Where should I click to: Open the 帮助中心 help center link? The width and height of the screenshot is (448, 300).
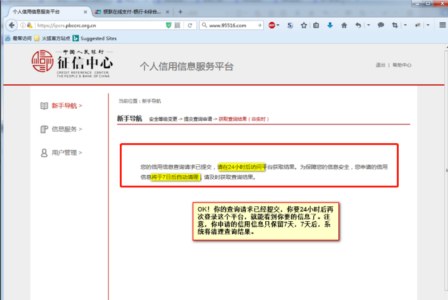pyautogui.click(x=402, y=65)
